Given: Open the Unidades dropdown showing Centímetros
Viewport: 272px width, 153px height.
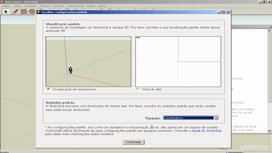Looking at the screenshot, I should [x=191, y=118].
